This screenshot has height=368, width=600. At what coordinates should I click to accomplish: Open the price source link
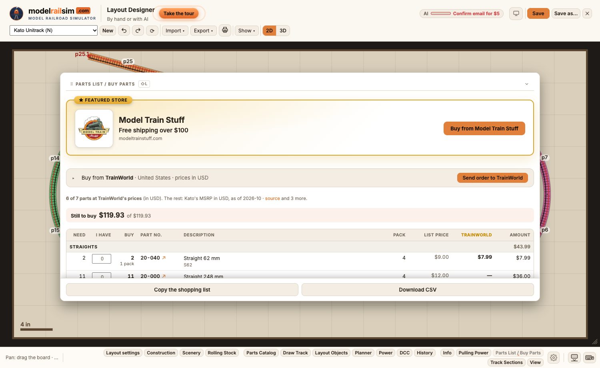pos(272,198)
